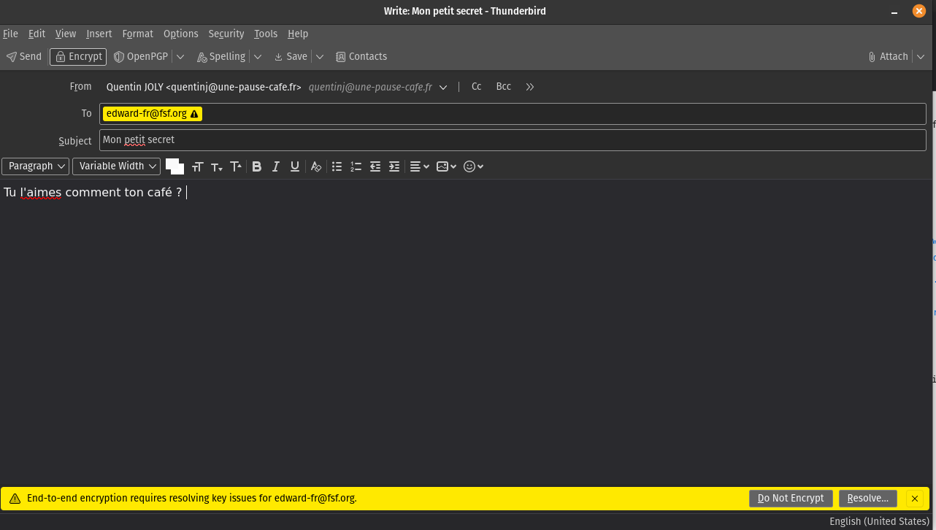Add a Bcc field

point(504,87)
